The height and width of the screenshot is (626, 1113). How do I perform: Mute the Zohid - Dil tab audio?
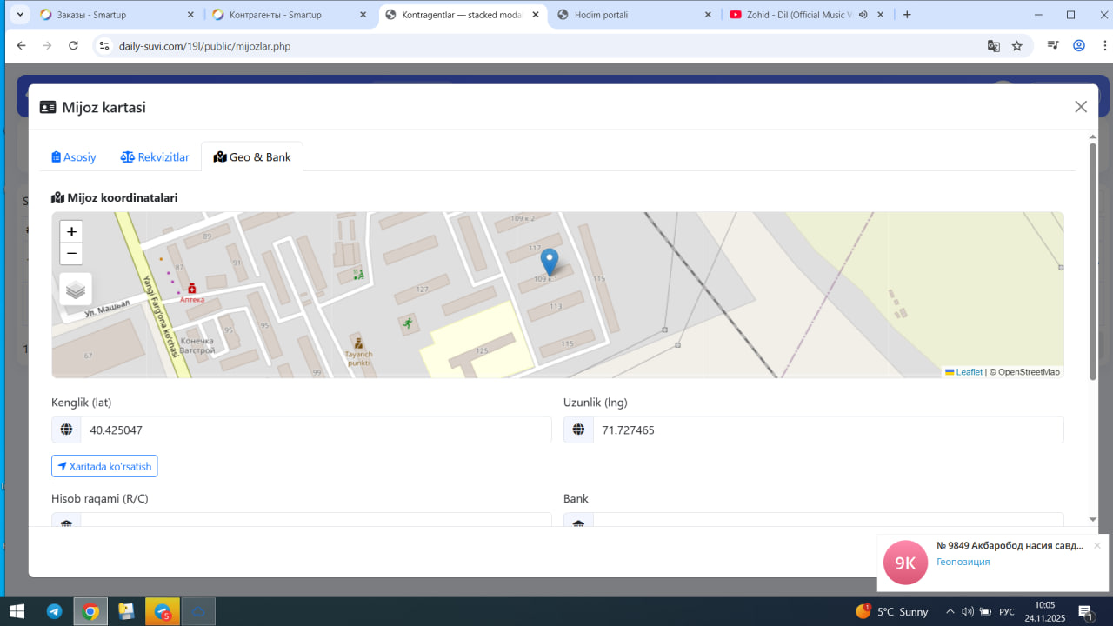click(863, 15)
